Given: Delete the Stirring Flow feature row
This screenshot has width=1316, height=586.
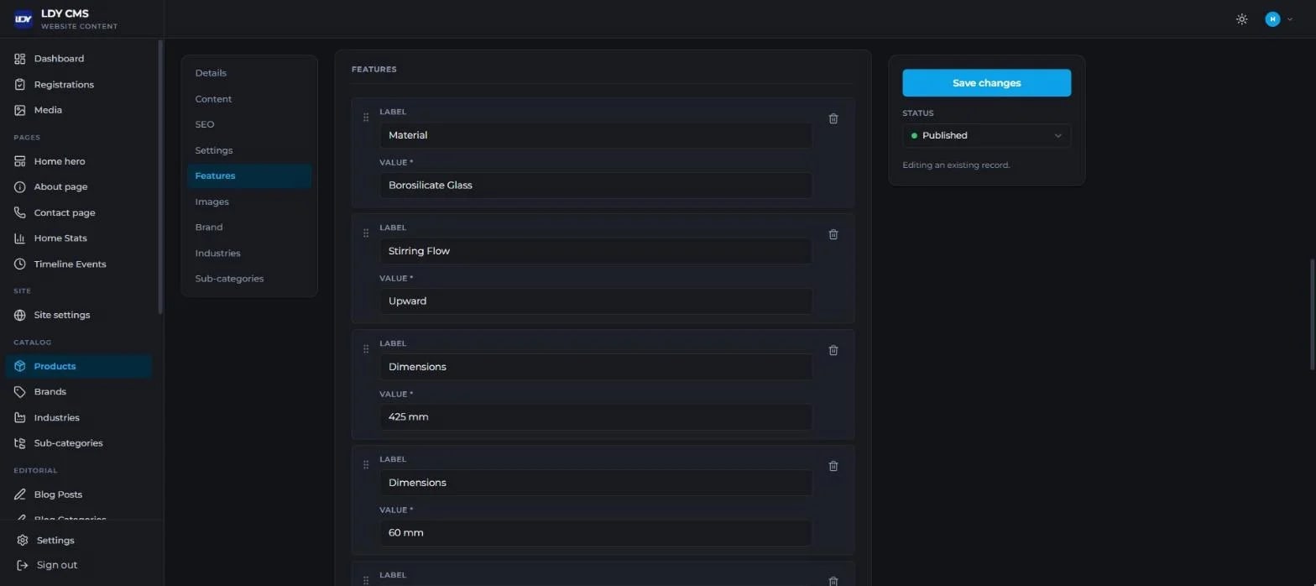Looking at the screenshot, I should tap(833, 234).
